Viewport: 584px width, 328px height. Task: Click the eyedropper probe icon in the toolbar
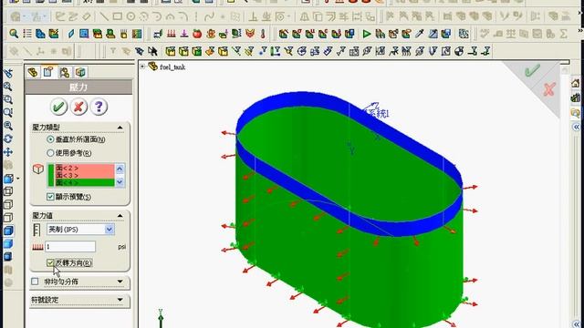pyautogui.click(x=420, y=34)
